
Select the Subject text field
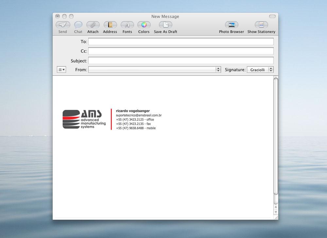coord(181,61)
